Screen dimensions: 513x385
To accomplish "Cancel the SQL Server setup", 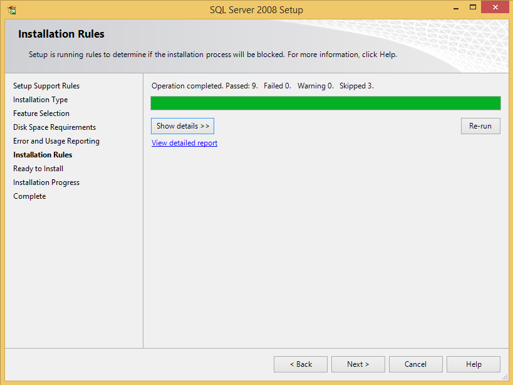I will [x=416, y=364].
